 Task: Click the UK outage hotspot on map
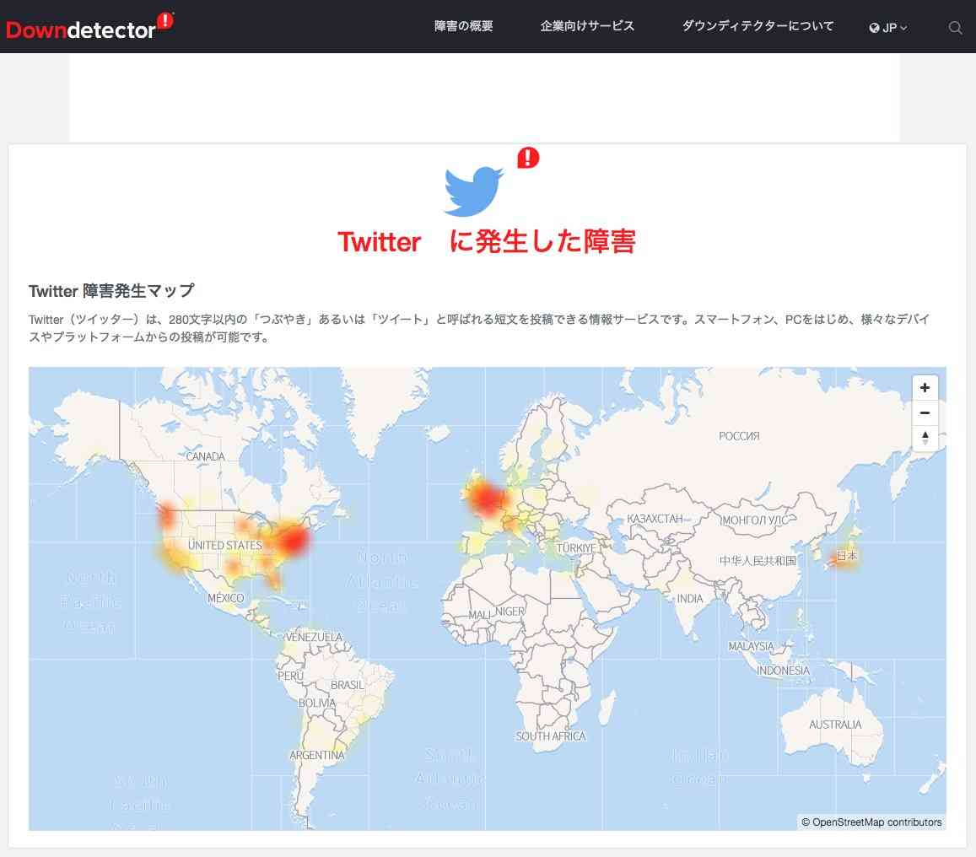[x=486, y=499]
